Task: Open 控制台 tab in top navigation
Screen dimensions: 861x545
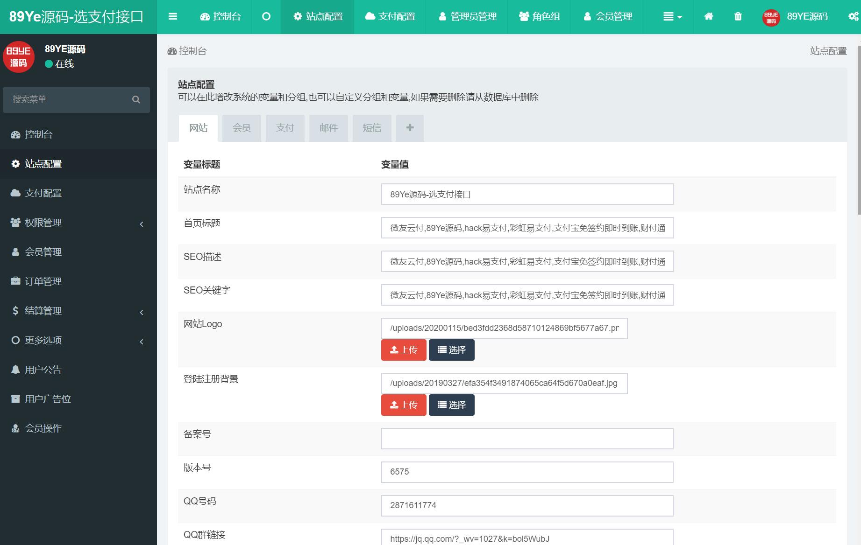Action: (220, 17)
